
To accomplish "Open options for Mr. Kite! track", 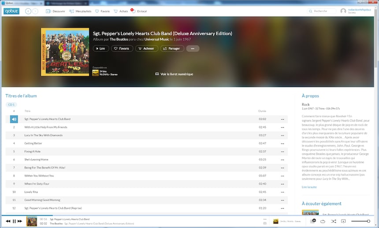I will click(x=282, y=168).
